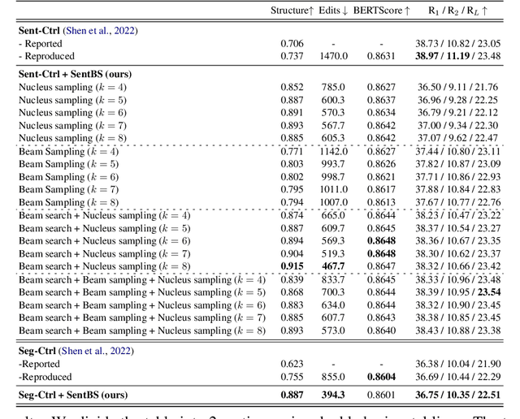Select the Seg-Ctrl + SentBS (ours) row label
The image size is (520, 419).
73,395
